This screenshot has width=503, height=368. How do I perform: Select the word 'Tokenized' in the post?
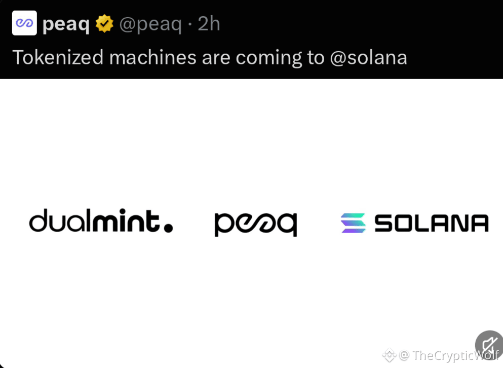58,57
